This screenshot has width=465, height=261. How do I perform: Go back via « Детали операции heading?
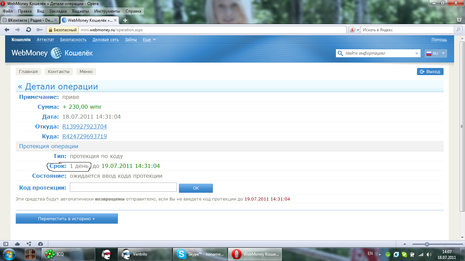(x=58, y=87)
